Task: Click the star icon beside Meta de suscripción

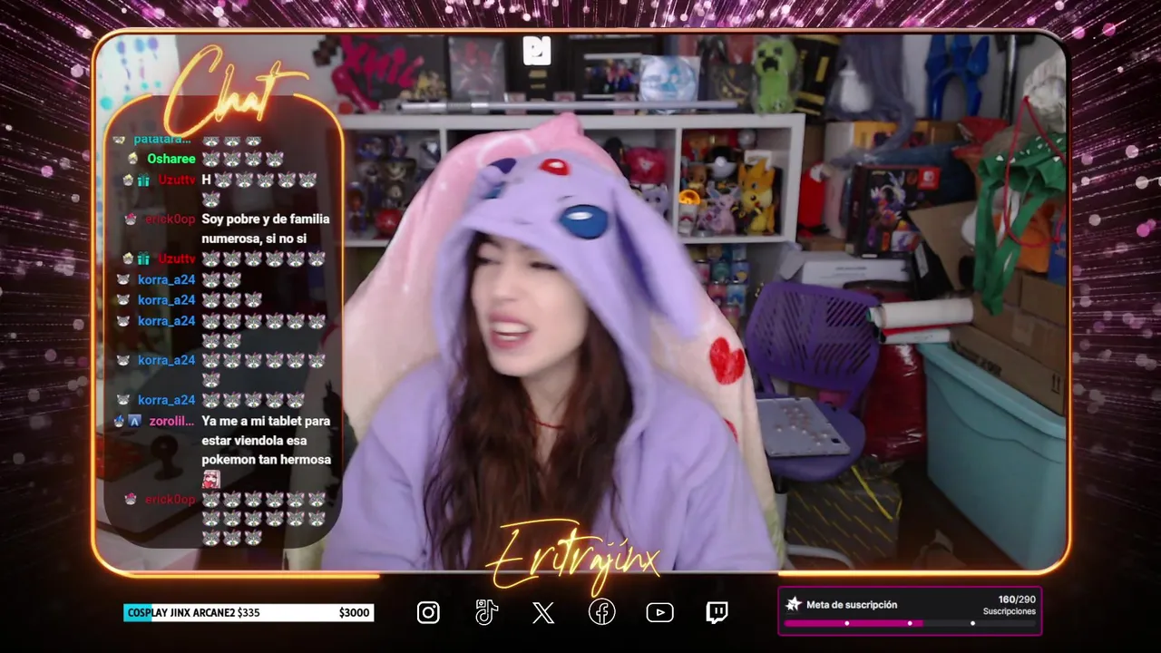Action: point(794,604)
